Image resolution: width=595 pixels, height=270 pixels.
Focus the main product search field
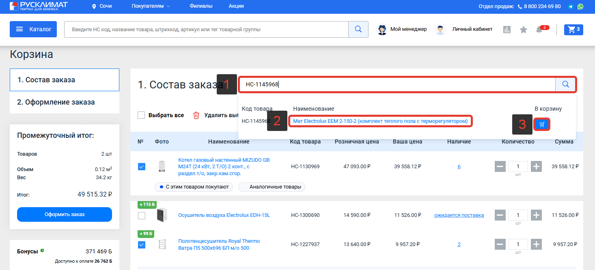(206, 30)
